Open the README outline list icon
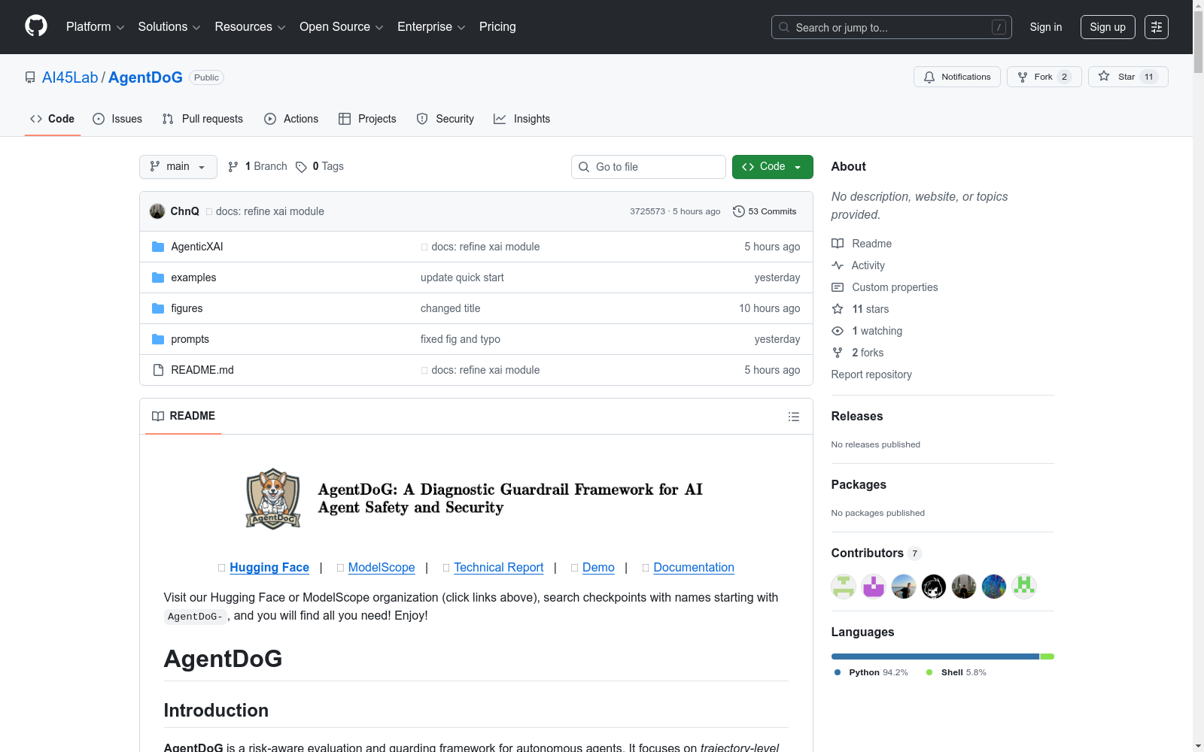 pyautogui.click(x=793, y=417)
